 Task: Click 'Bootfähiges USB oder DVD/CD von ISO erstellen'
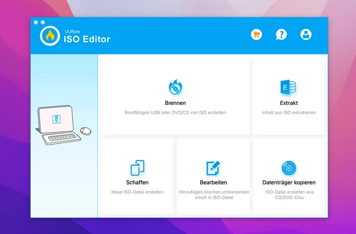click(x=175, y=112)
